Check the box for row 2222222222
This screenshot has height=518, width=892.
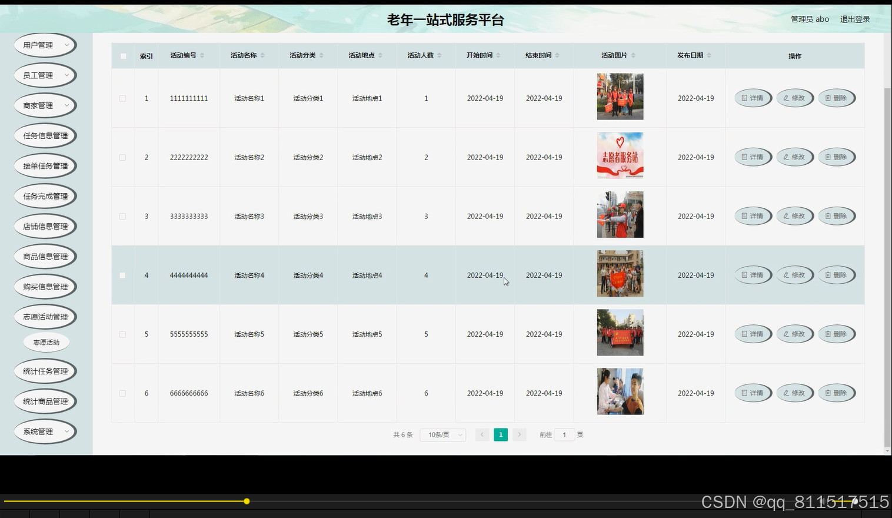(122, 157)
